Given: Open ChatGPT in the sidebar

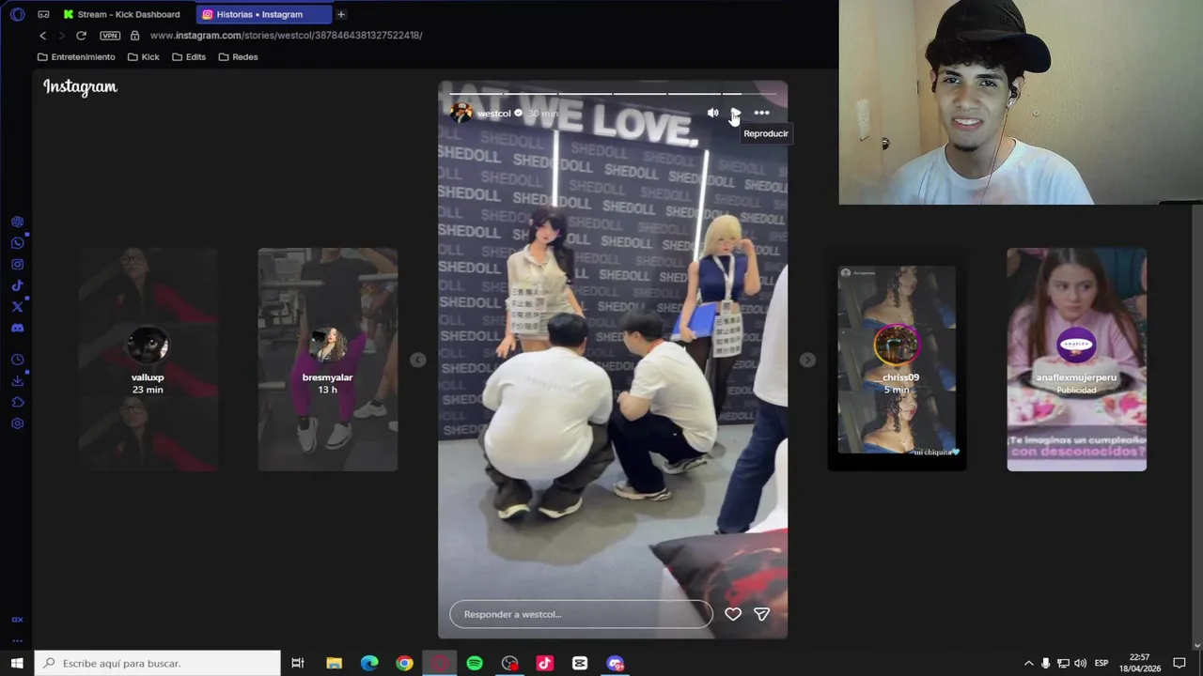Looking at the screenshot, I should pyautogui.click(x=17, y=223).
